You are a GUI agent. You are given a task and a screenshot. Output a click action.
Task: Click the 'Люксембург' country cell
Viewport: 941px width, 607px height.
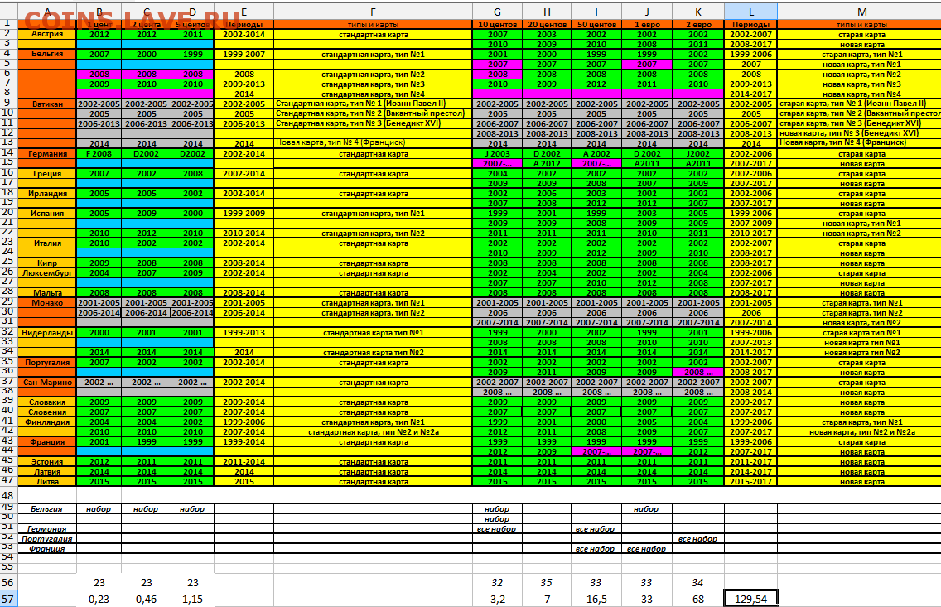coord(47,273)
